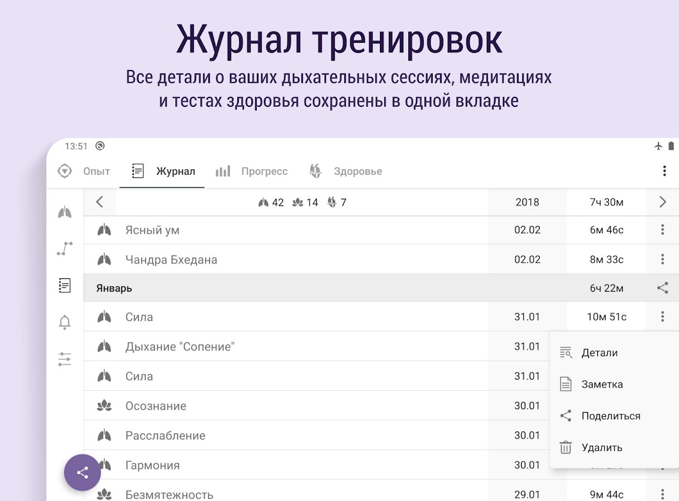Select the Дыхание "Сопение" session row
The width and height of the screenshot is (679, 501).
(x=316, y=347)
